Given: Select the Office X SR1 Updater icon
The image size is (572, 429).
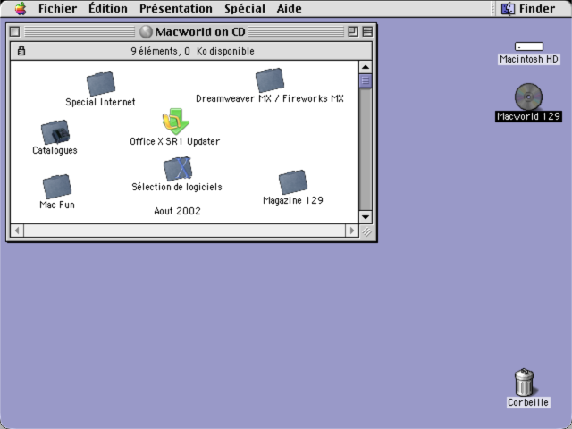Looking at the screenshot, I should point(175,122).
